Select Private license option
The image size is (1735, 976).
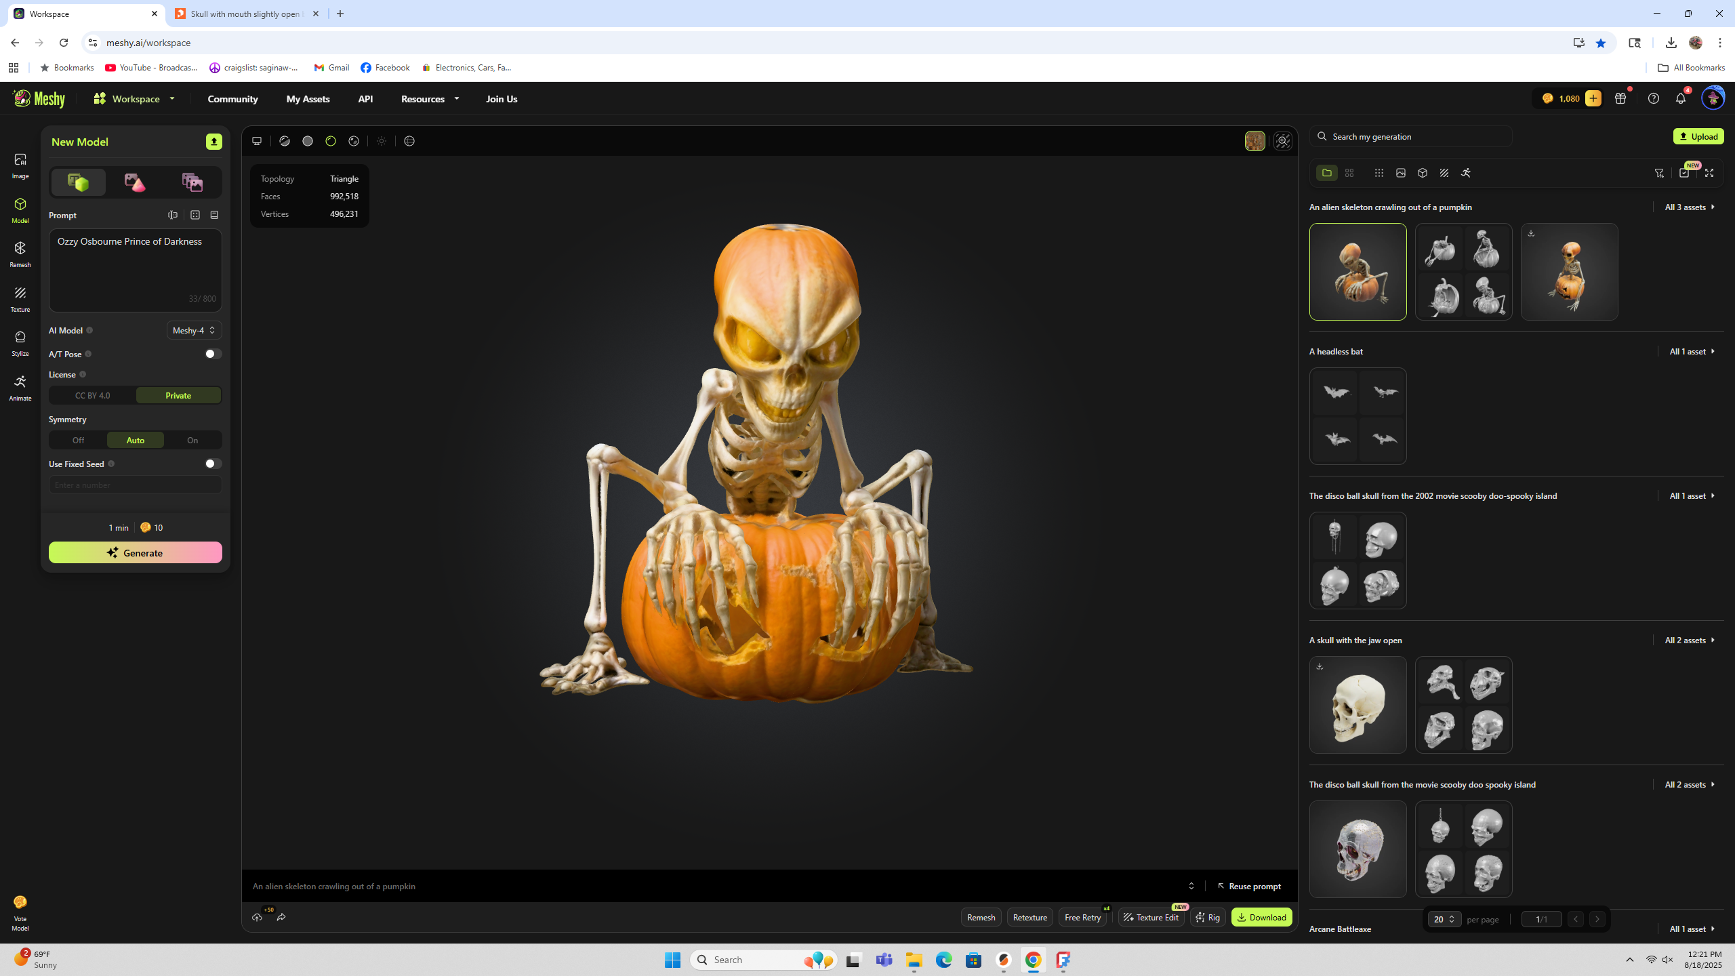[178, 395]
